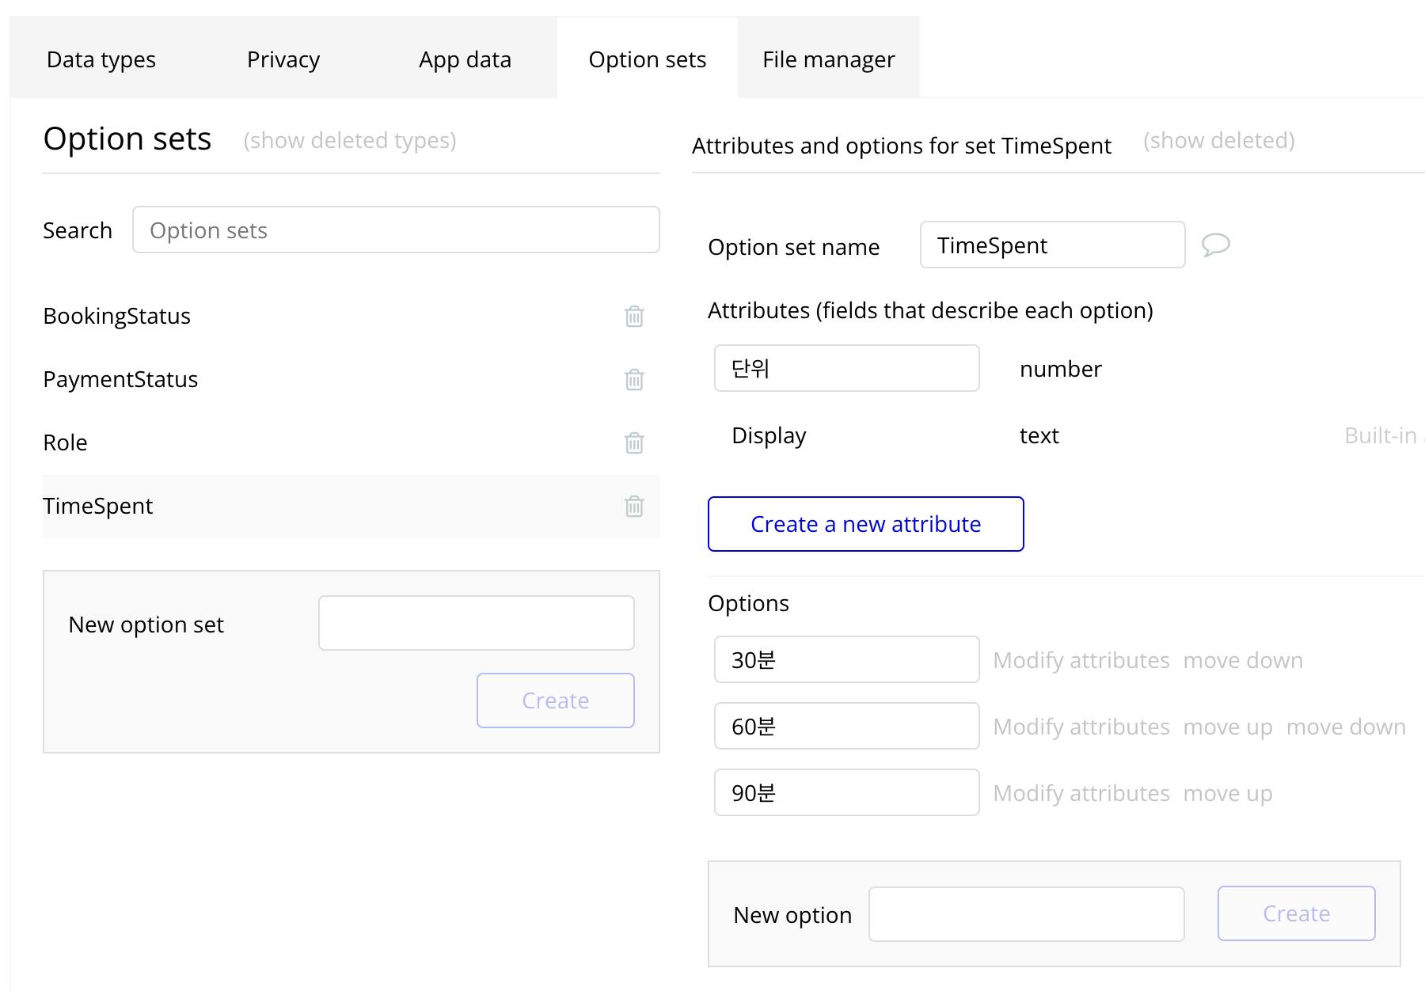Open comment bubble beside option set name
Viewport: 1425px width, 991px height.
tap(1215, 245)
